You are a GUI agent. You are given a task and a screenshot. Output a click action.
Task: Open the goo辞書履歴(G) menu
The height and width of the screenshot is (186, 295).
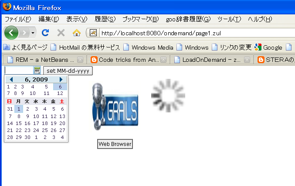tap(188, 19)
